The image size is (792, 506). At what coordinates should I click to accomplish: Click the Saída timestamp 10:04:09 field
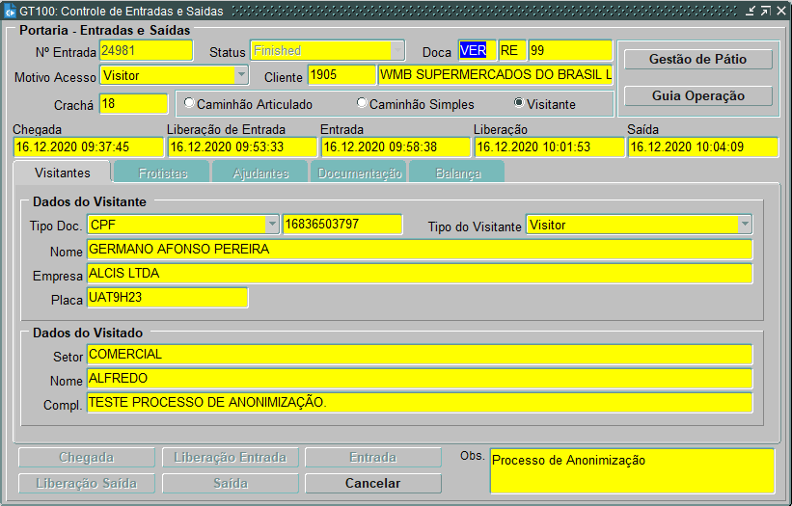coord(703,147)
